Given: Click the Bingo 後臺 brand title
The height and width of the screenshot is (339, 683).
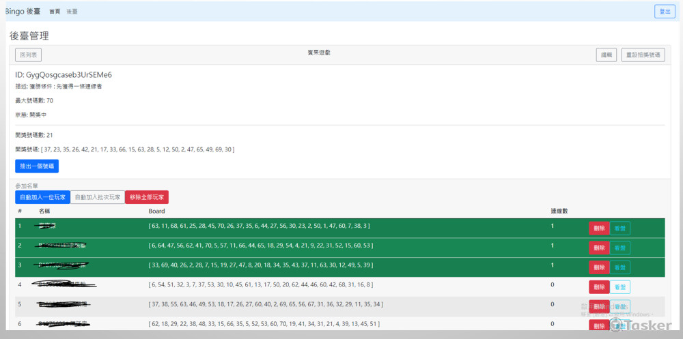Looking at the screenshot, I should coord(24,12).
